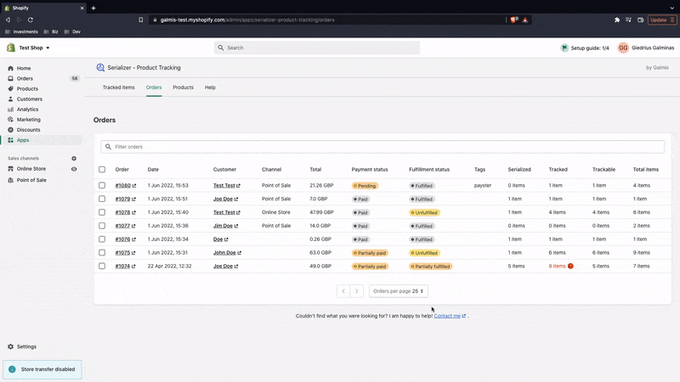The image size is (680, 382).
Task: Check the box for order #1080
Action: [102, 185]
